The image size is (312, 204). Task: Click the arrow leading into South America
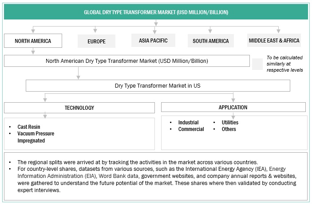(x=211, y=30)
